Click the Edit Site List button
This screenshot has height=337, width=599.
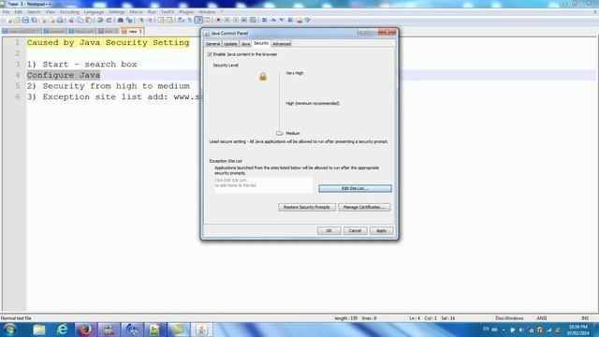pos(355,188)
